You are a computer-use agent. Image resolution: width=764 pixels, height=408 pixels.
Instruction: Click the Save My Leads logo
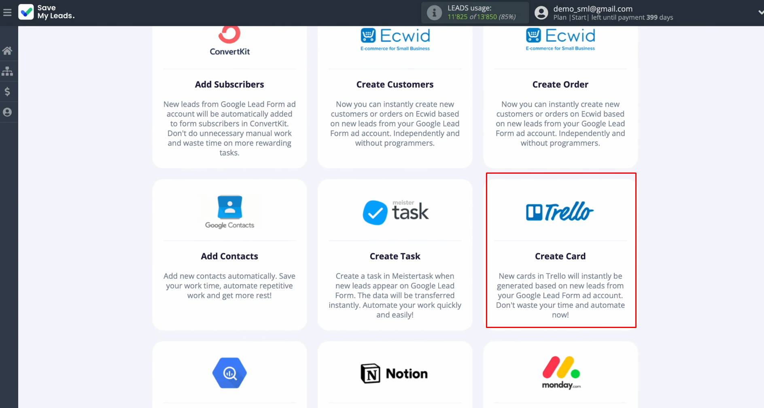coord(47,12)
